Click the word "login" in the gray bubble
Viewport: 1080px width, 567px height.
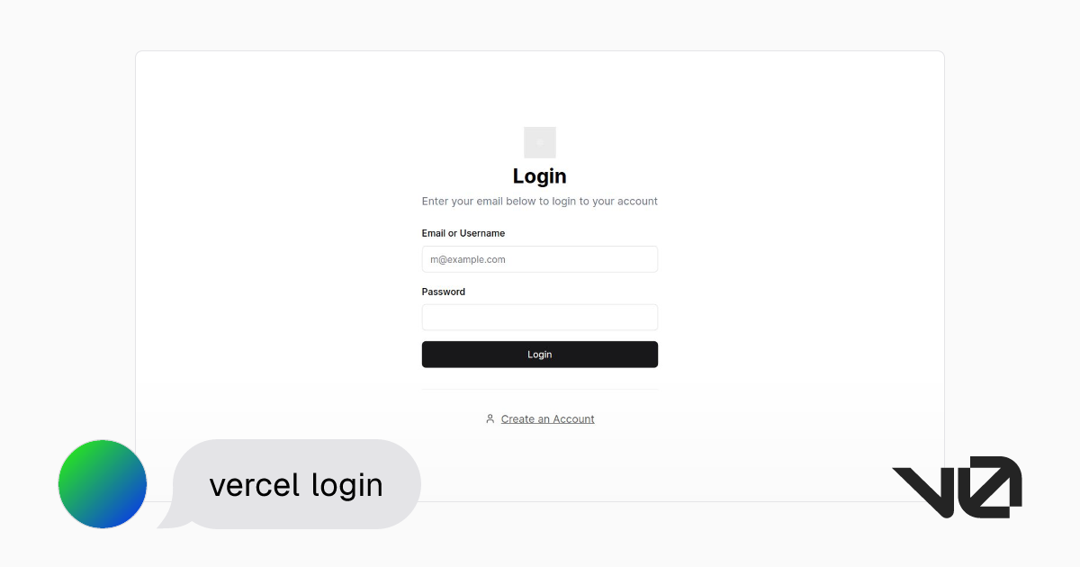pyautogui.click(x=347, y=487)
